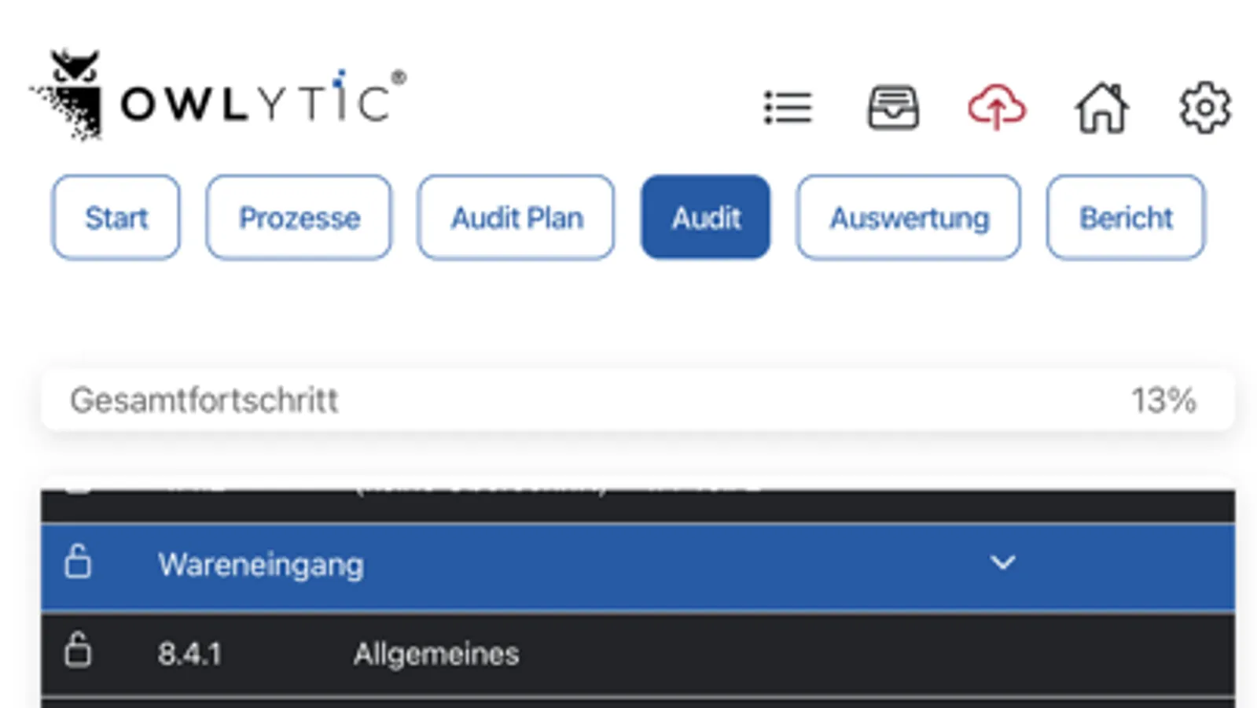This screenshot has height=708, width=1257.
Task: Open the Prozesse tab
Action: point(299,218)
